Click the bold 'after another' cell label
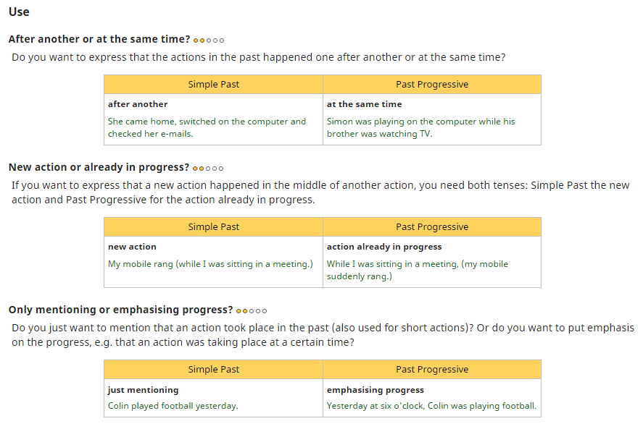This screenshot has width=643, height=429. pyautogui.click(x=138, y=104)
